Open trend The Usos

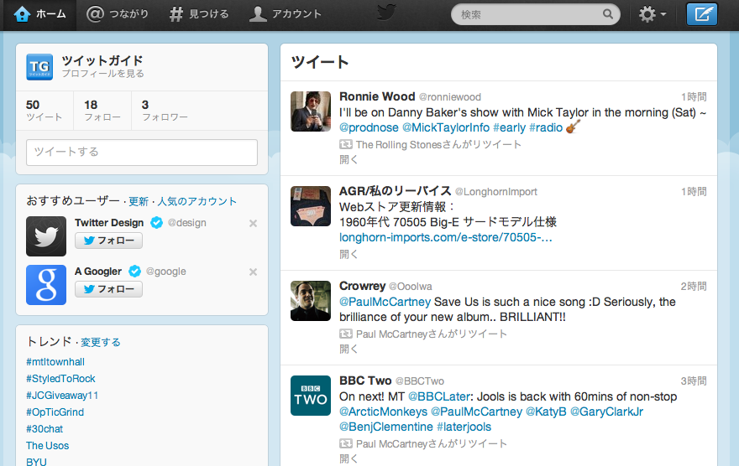(x=48, y=446)
